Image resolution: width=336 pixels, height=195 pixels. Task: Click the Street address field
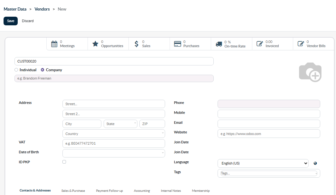pyautogui.click(x=114, y=104)
